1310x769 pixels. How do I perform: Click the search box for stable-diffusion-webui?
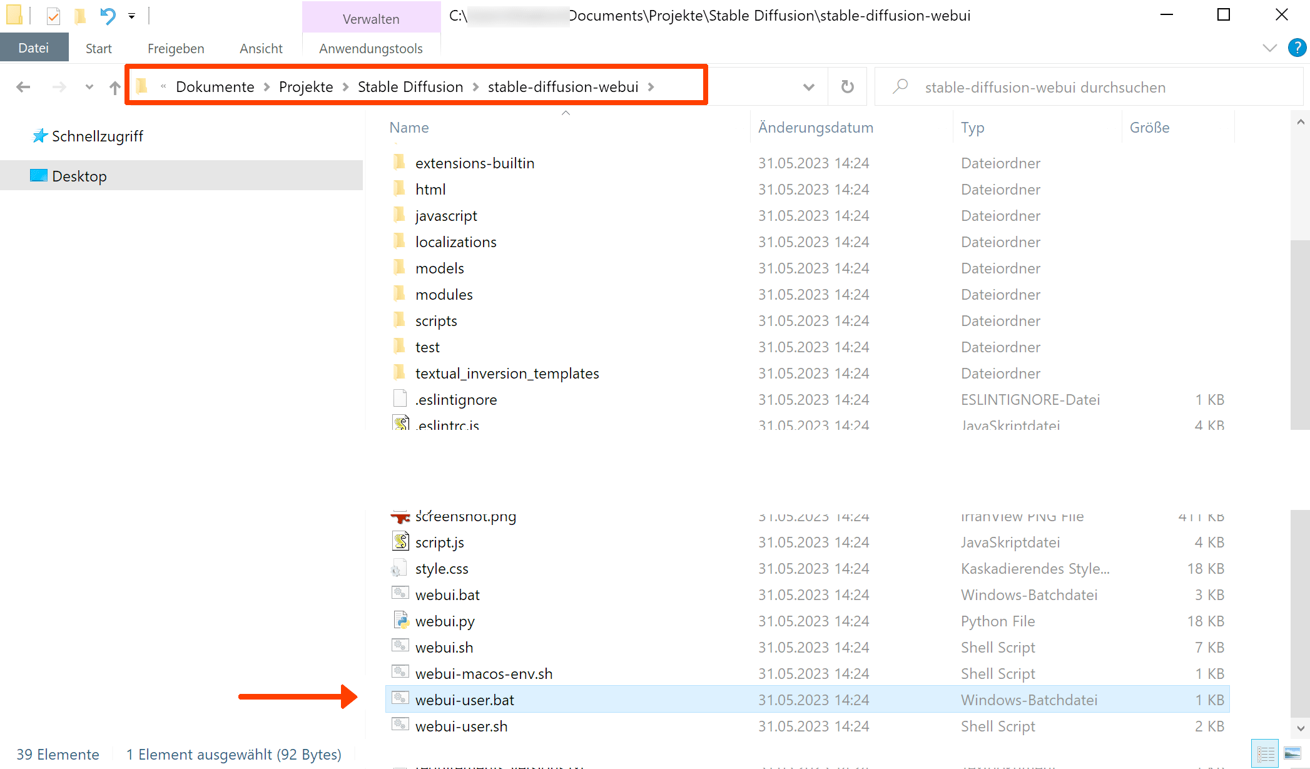(x=1089, y=87)
